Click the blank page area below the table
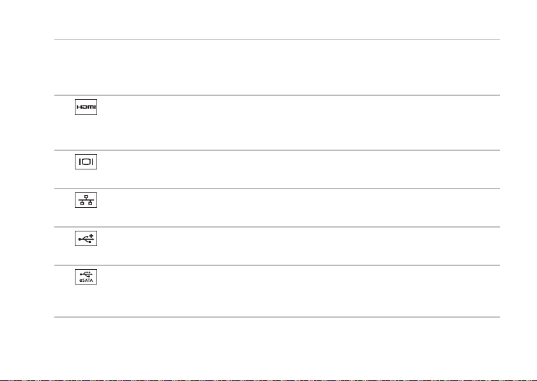This screenshot has height=381, width=537. tap(275, 348)
